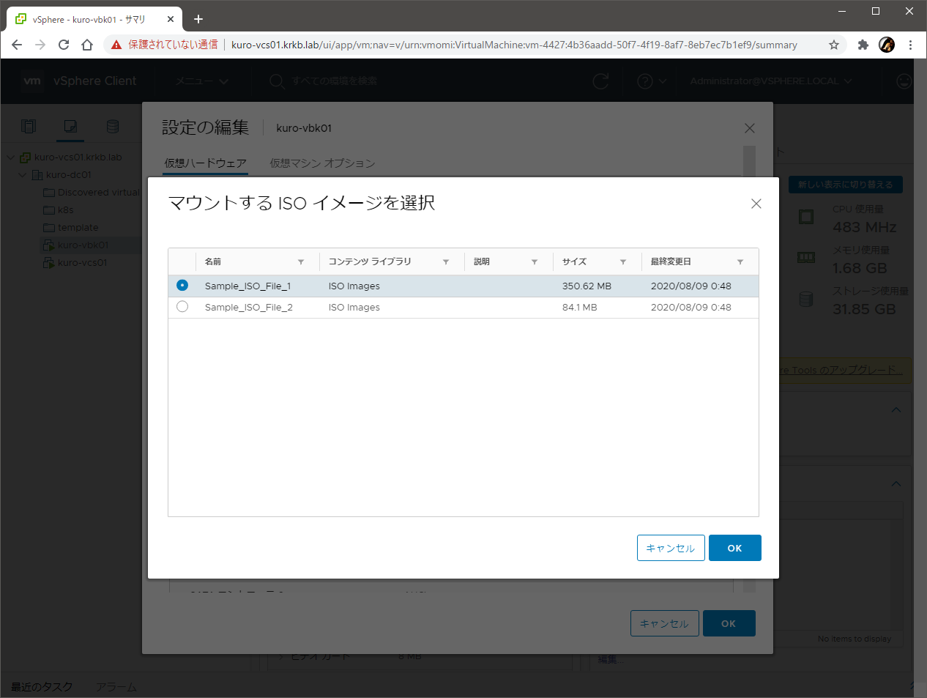
Task: Open the Chrome three-dot menu
Action: tap(910, 45)
